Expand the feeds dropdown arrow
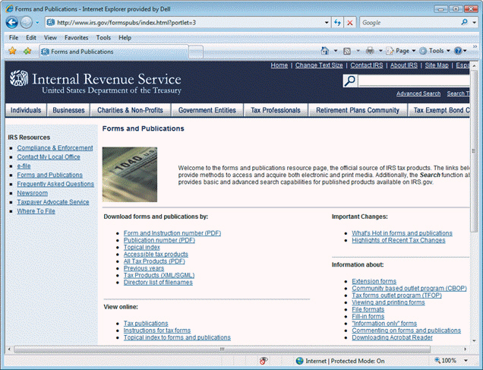 point(358,51)
